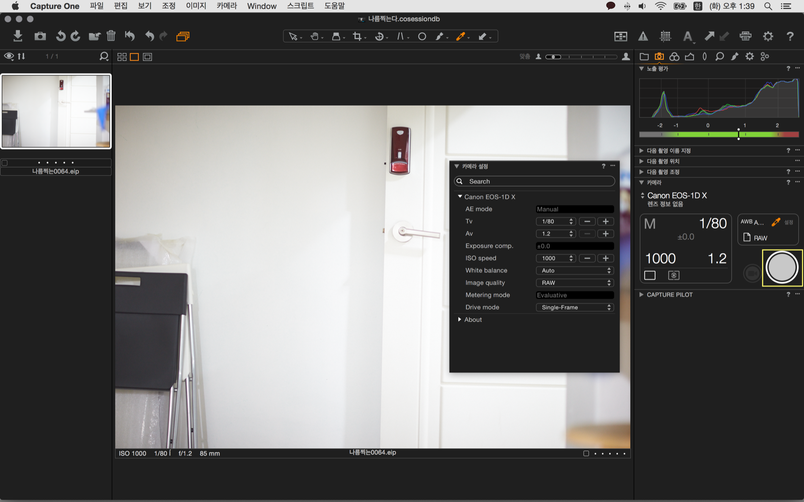Toggle the viewer eye icon
Image resolution: width=804 pixels, height=502 pixels.
pos(8,56)
